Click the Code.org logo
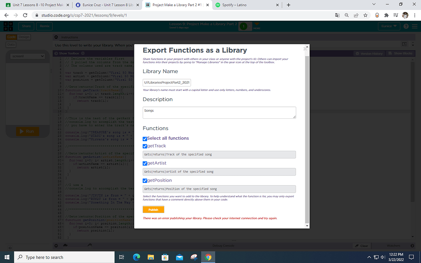This screenshot has width=421, height=263. [7, 25]
